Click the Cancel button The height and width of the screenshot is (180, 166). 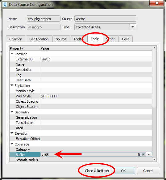tap(148, 171)
